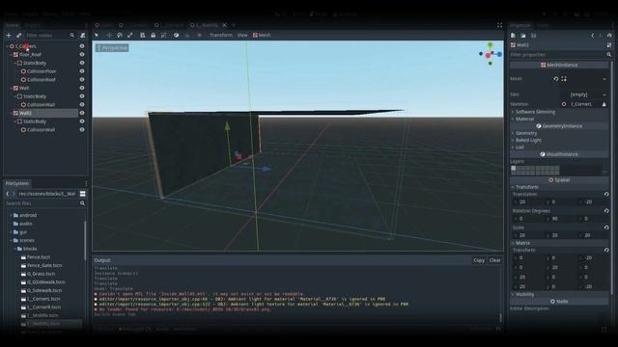Open the Transform menu in viewport toolbar
Image resolution: width=618 pixels, height=347 pixels.
(221, 35)
